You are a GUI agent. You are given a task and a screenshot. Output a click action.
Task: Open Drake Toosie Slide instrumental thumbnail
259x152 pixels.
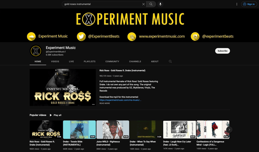click(x=79, y=130)
